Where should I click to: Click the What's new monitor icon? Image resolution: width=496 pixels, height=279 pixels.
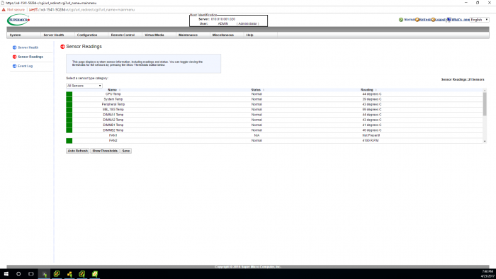[x=449, y=20]
